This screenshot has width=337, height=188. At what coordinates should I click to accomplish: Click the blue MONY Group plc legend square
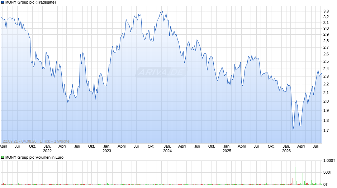coord(3,3)
